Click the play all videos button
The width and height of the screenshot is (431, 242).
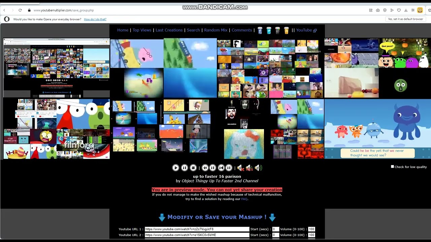pyautogui.click(x=175, y=168)
